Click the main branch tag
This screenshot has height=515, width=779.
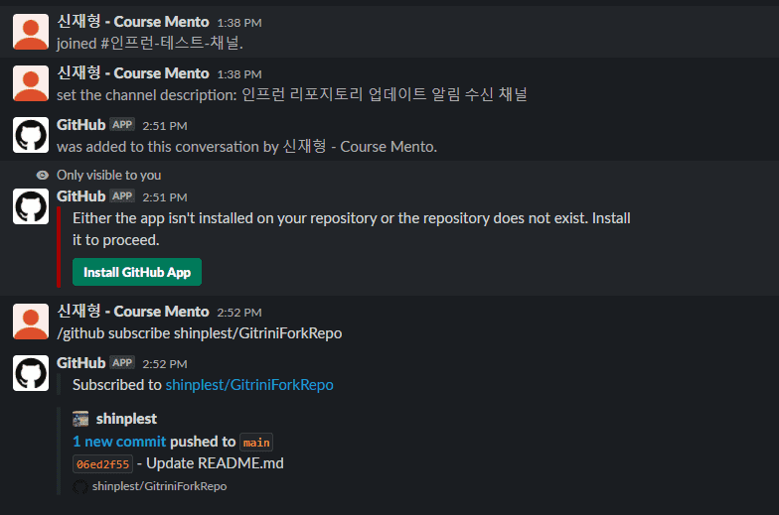(256, 443)
